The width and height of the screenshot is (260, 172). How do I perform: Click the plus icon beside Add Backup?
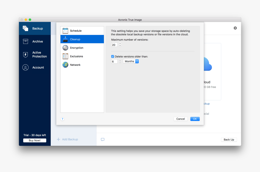58,139
